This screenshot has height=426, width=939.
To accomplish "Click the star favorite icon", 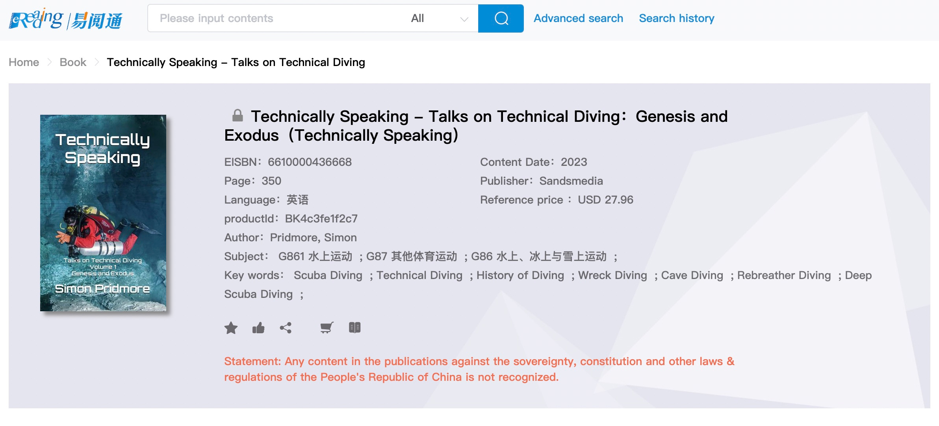I will click(231, 328).
